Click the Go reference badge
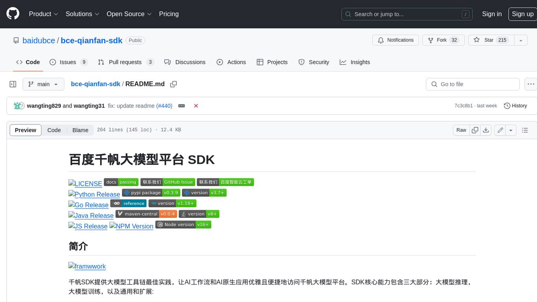This screenshot has height=302, width=537. [x=128, y=203]
